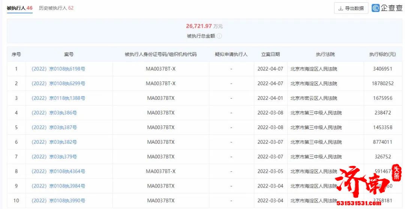The height and width of the screenshot is (209, 405).
Task: Click date 2022-03-07 in row 6
Action: 270,142
